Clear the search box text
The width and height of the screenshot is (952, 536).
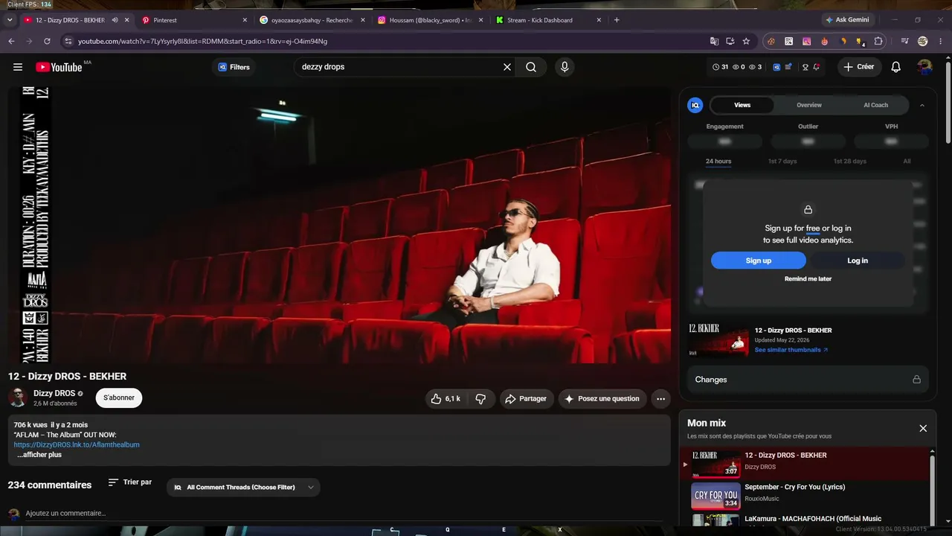(507, 67)
